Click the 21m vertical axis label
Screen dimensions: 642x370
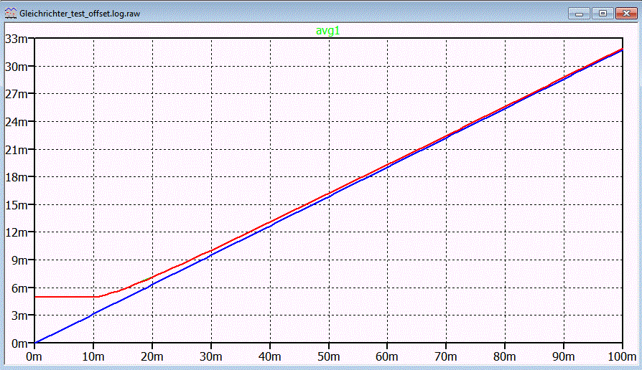(17, 150)
